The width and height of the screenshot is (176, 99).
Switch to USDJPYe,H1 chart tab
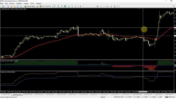(x=94, y=94)
